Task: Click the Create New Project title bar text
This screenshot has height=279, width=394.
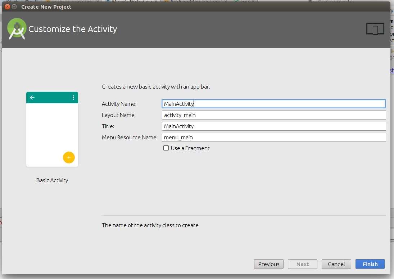Action: [46, 7]
